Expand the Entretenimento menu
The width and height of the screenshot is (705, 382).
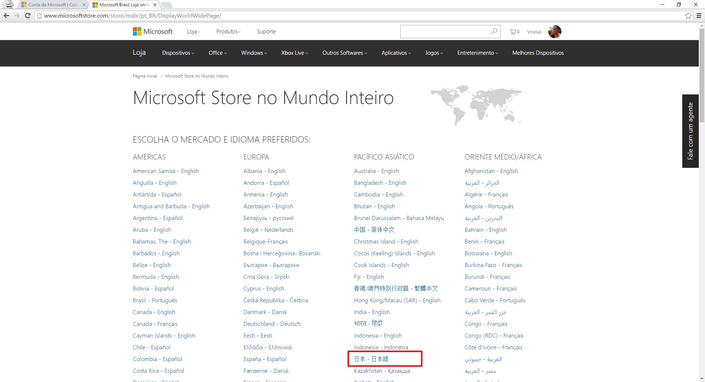point(477,53)
